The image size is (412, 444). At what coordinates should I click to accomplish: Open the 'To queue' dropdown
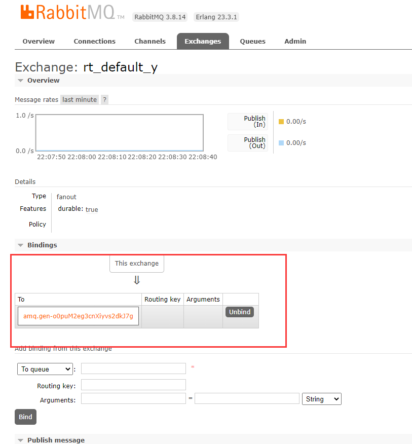point(45,369)
